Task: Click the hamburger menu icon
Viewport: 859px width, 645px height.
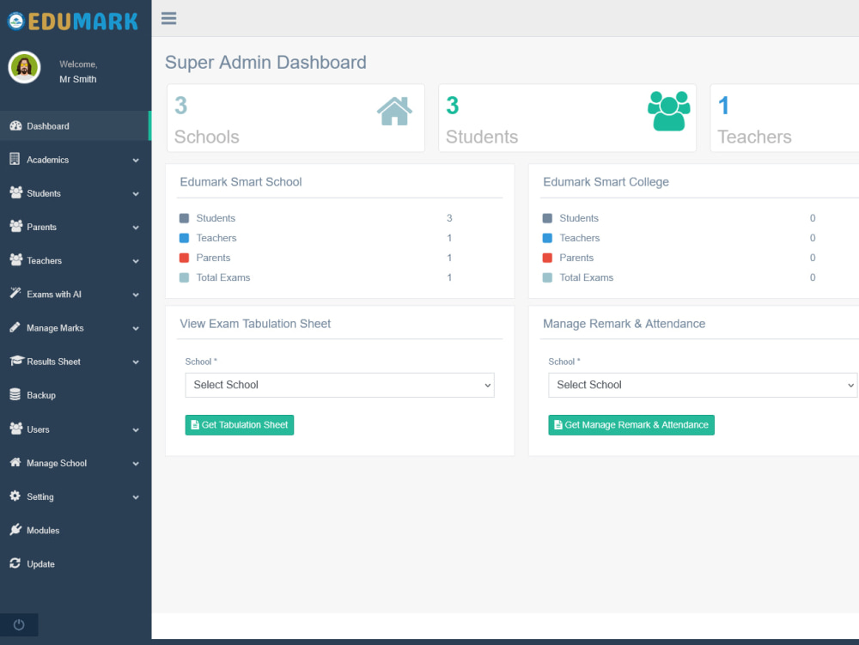Action: (168, 19)
